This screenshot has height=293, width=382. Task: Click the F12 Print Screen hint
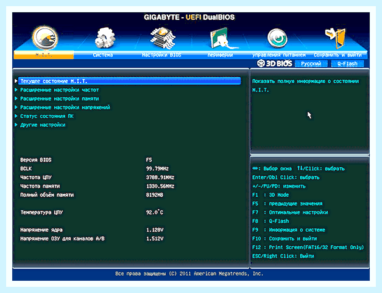point(308,247)
